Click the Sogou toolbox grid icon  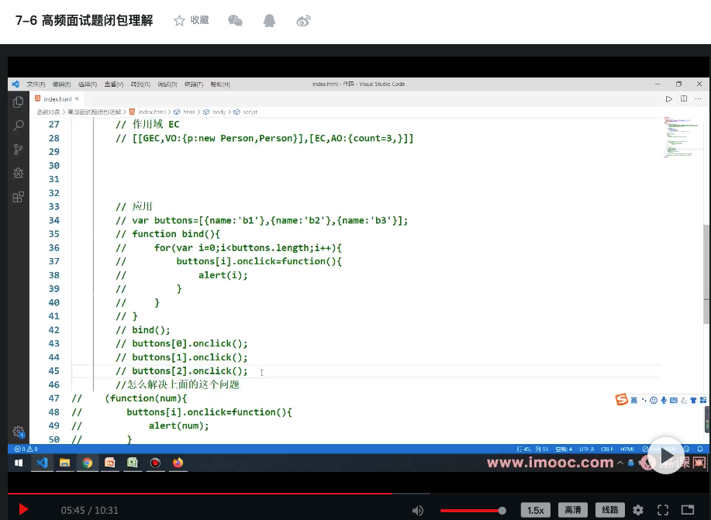pyautogui.click(x=703, y=401)
